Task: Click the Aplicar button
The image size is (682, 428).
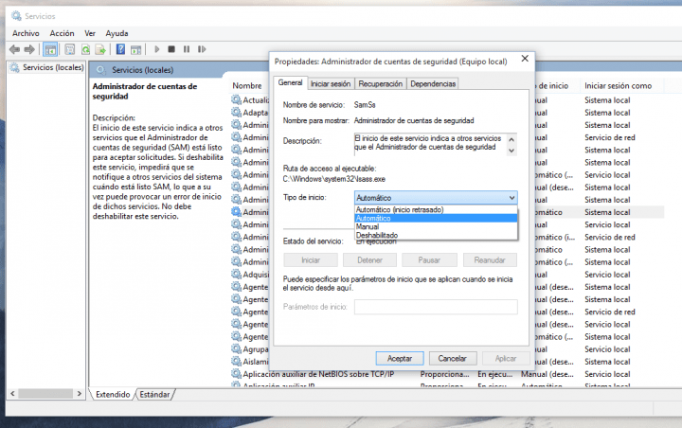Action: click(506, 359)
